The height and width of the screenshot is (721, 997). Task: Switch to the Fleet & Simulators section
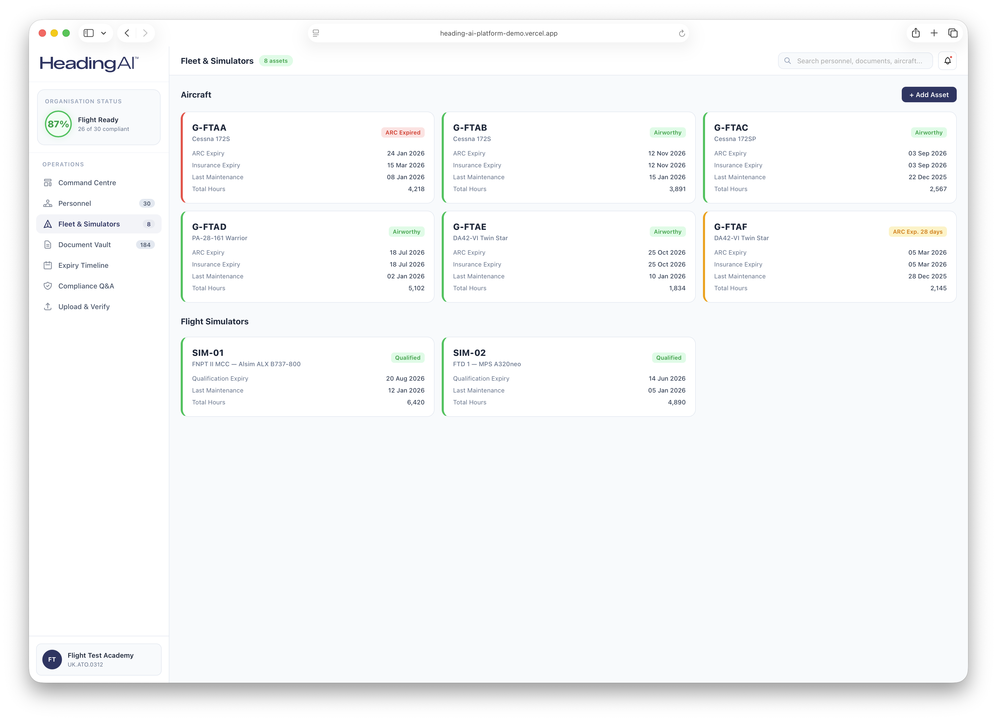point(90,224)
